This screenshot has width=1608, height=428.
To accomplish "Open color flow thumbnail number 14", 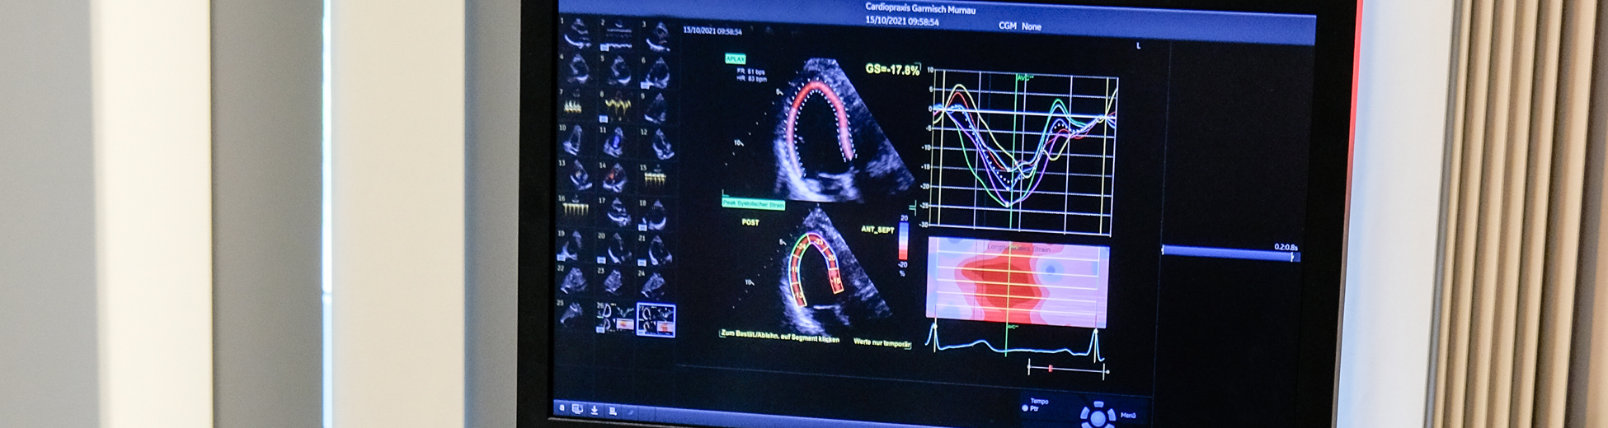I will (615, 176).
